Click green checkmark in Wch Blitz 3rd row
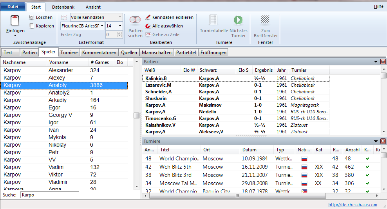Image resolution: width=387 pixels, height=209 pixels. point(367,175)
